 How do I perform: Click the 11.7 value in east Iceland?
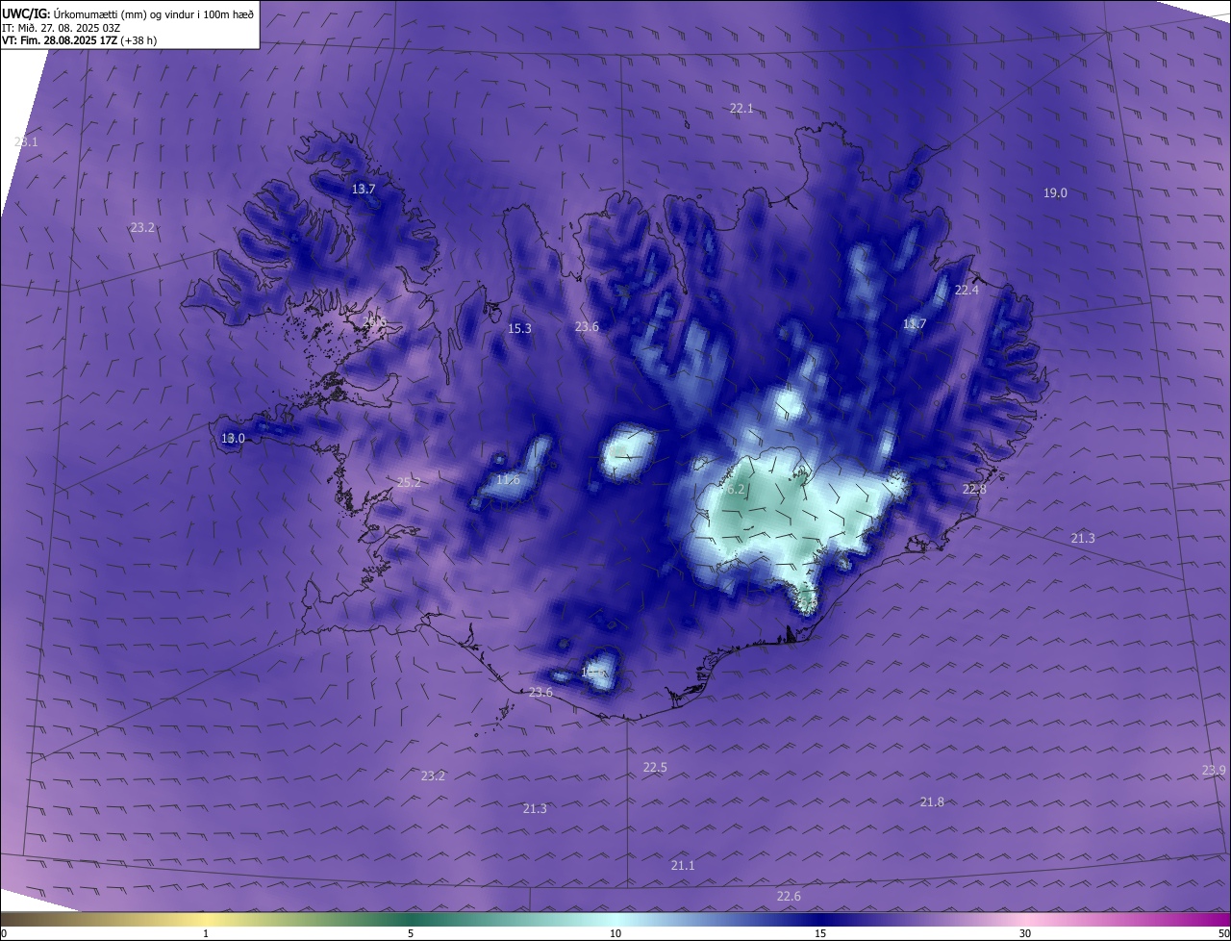[x=915, y=324]
